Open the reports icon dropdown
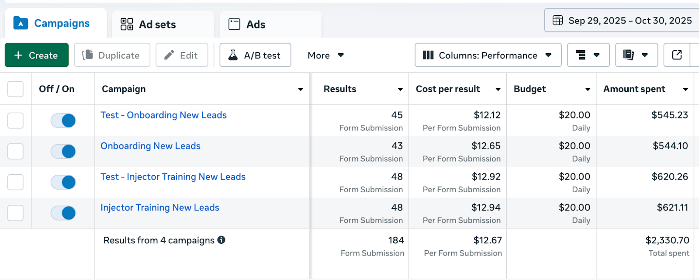The image size is (699, 280). 636,55
